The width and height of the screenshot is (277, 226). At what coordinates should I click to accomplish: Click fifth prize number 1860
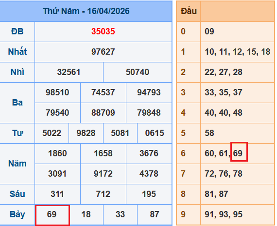57,153
